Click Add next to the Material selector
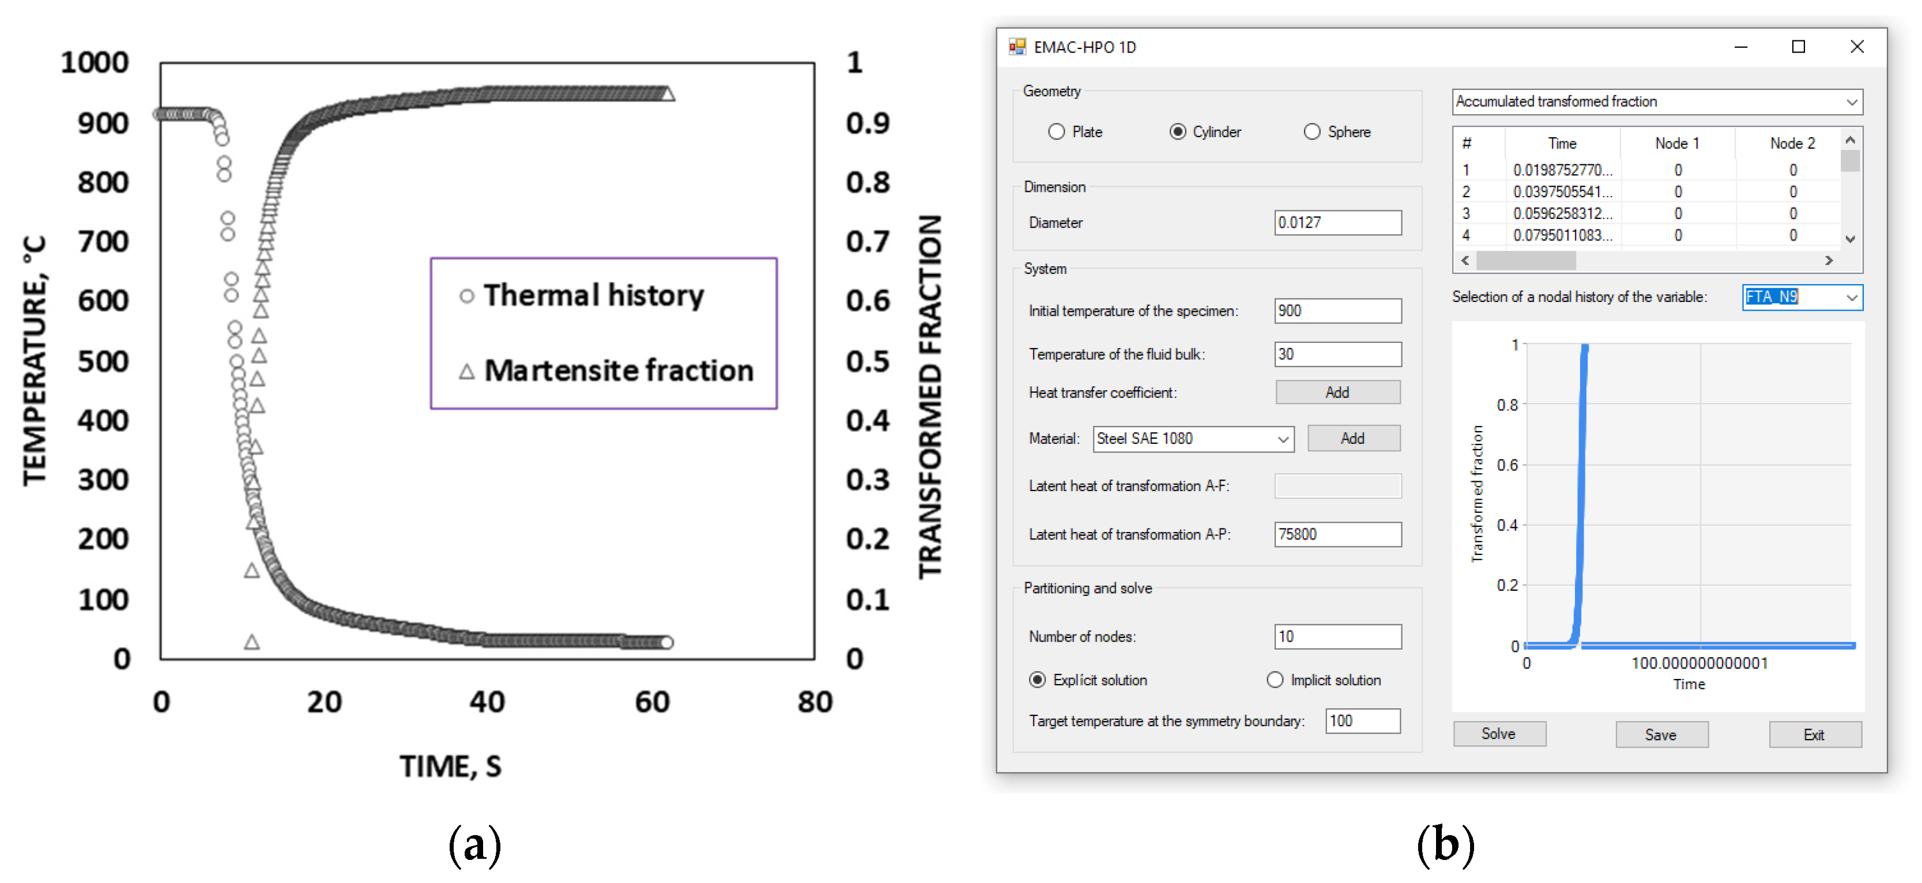Viewport: 1922px width, 883px height. point(1354,439)
